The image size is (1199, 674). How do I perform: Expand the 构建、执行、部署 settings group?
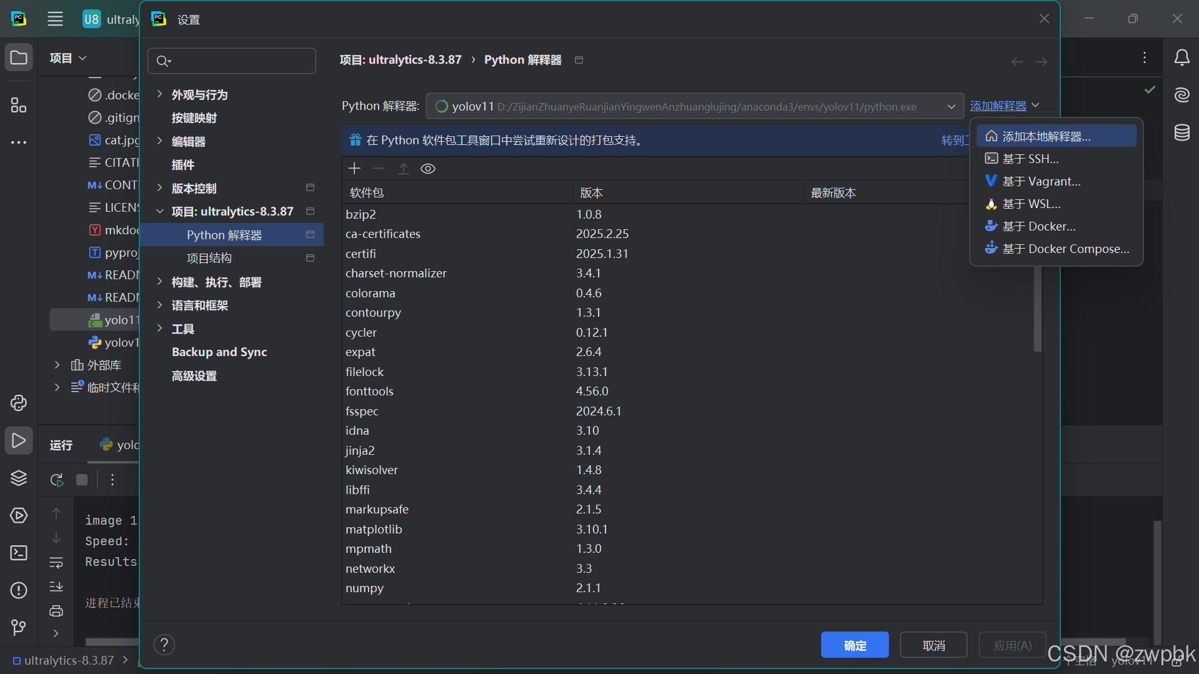159,282
